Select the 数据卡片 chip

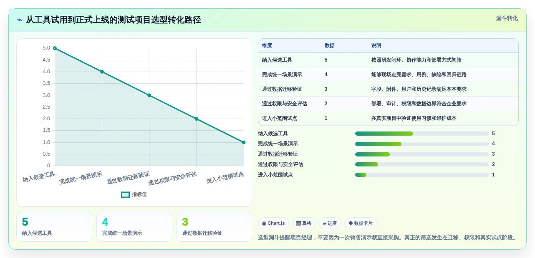point(361,223)
